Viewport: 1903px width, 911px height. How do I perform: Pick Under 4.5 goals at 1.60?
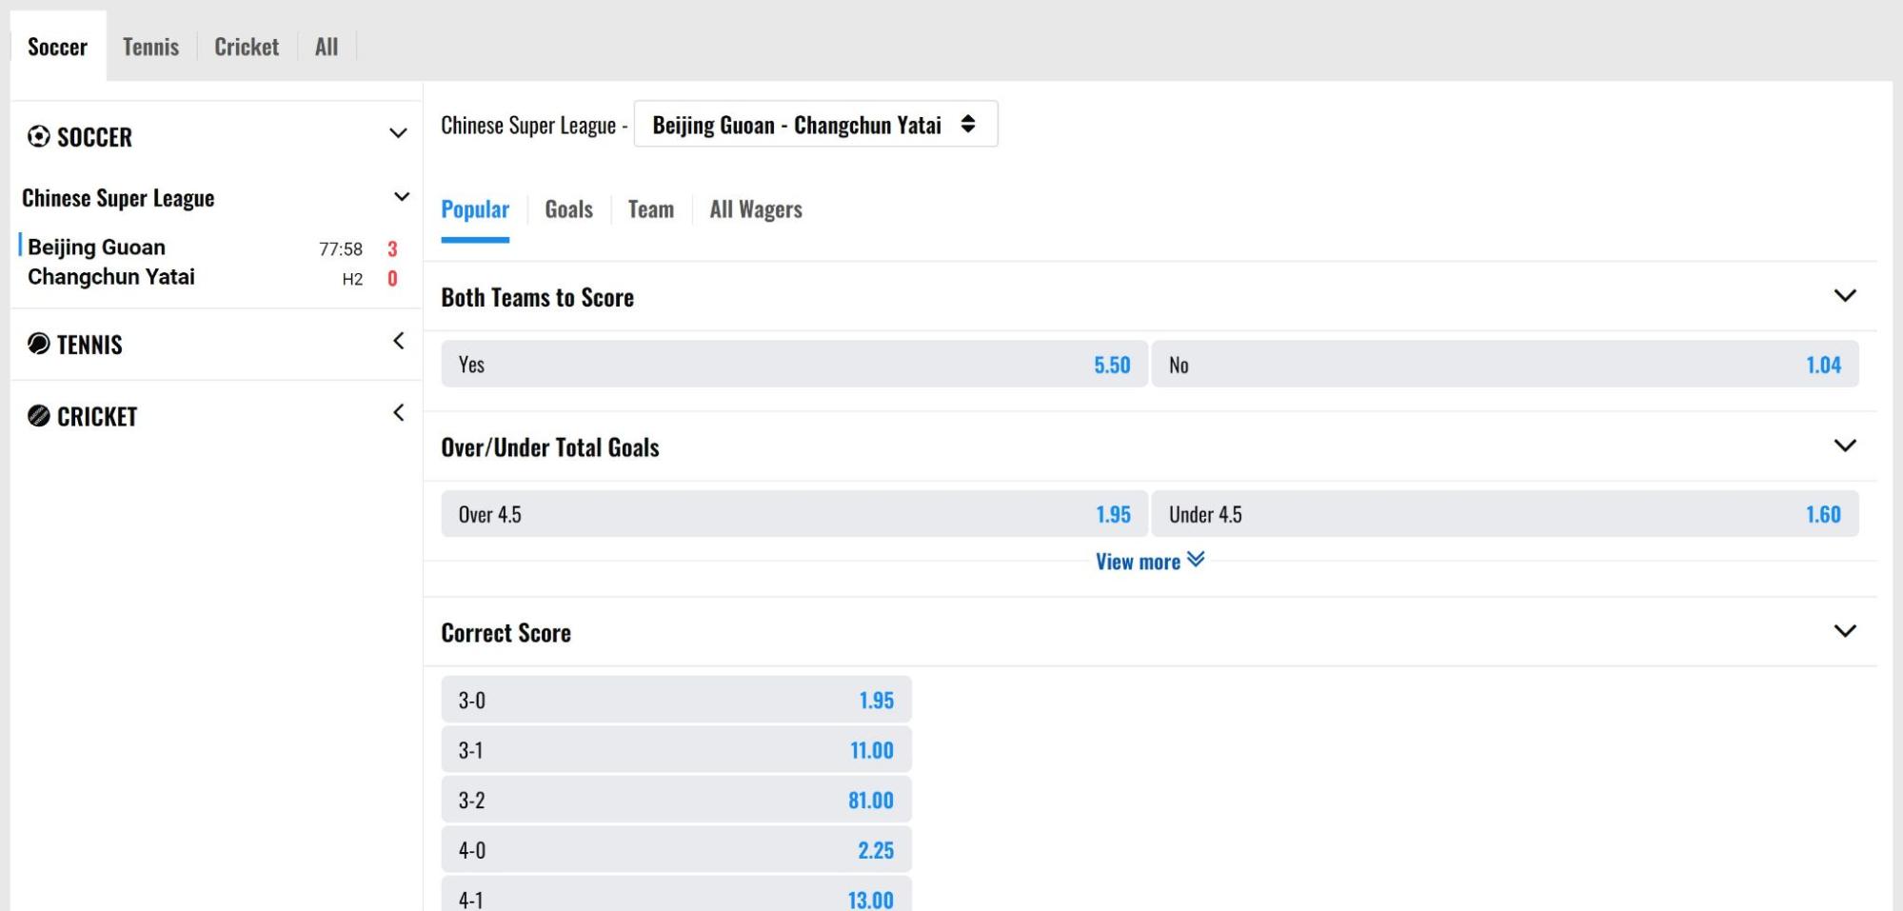coord(1505,514)
